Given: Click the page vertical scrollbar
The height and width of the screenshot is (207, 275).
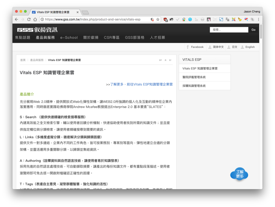Looking at the screenshot, I should pyautogui.click(x=261, y=32).
